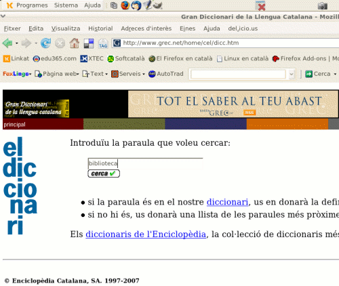The image size is (339, 286).
Task: Open the Edita menu
Action: point(36,28)
